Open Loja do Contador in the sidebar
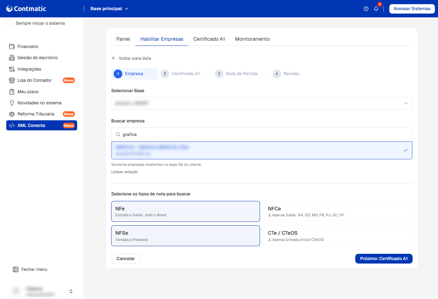Screen dimensions: 438x299 coord(42,80)
